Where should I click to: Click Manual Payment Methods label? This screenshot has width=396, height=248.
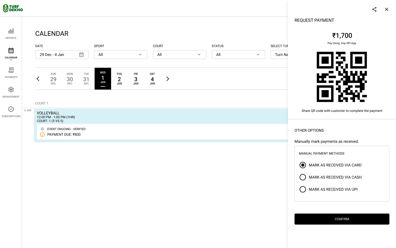[321, 153]
